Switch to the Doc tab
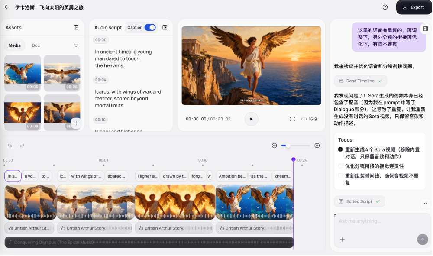The image size is (433, 256). pos(36,45)
